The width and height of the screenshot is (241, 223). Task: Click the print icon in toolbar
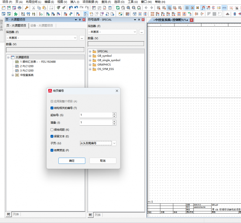[x=19, y=8]
